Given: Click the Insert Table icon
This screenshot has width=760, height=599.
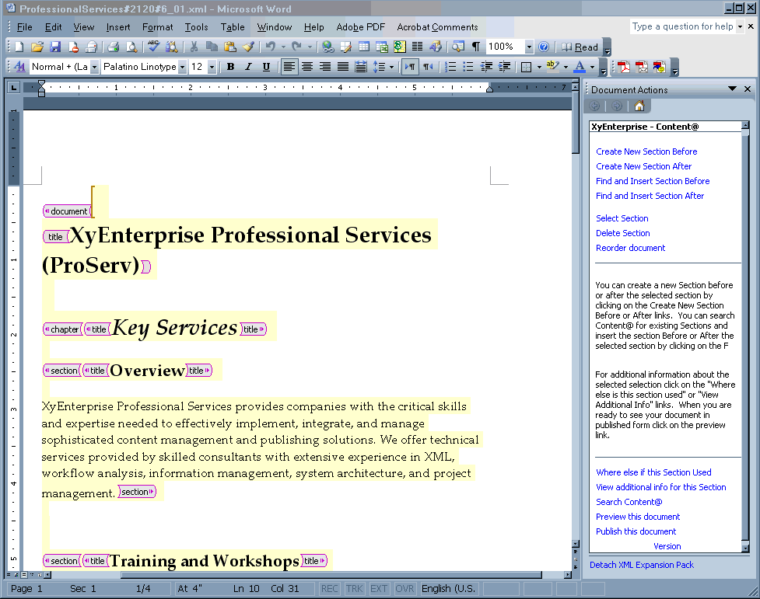Looking at the screenshot, I should (x=364, y=47).
